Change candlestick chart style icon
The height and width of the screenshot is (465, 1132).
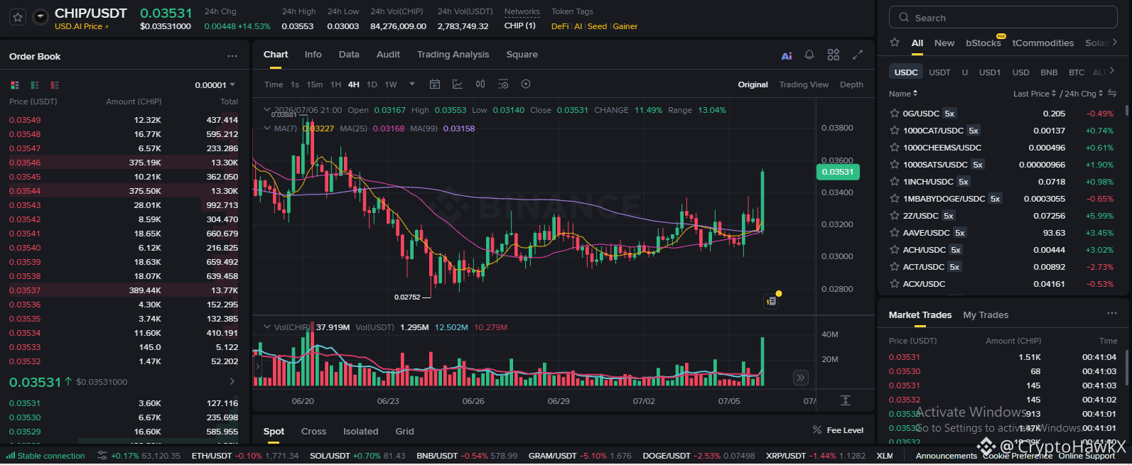(x=480, y=84)
